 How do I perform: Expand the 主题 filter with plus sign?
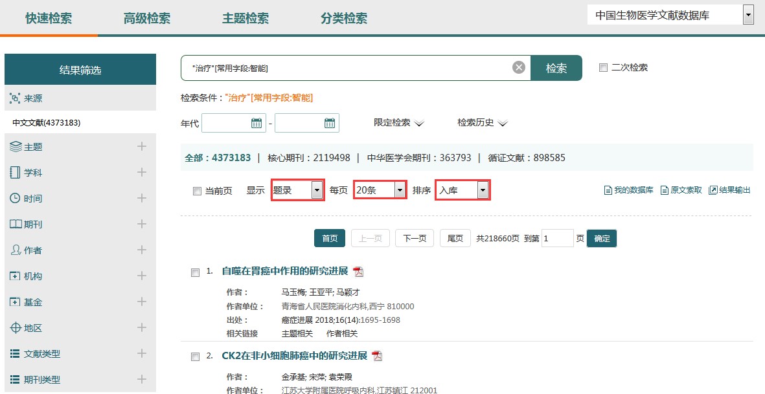[142, 146]
